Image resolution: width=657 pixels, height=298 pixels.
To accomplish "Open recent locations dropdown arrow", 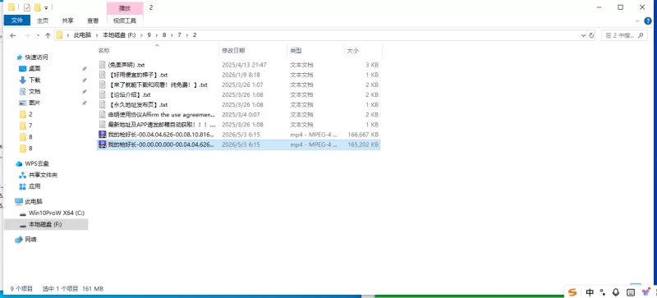I will point(38,35).
